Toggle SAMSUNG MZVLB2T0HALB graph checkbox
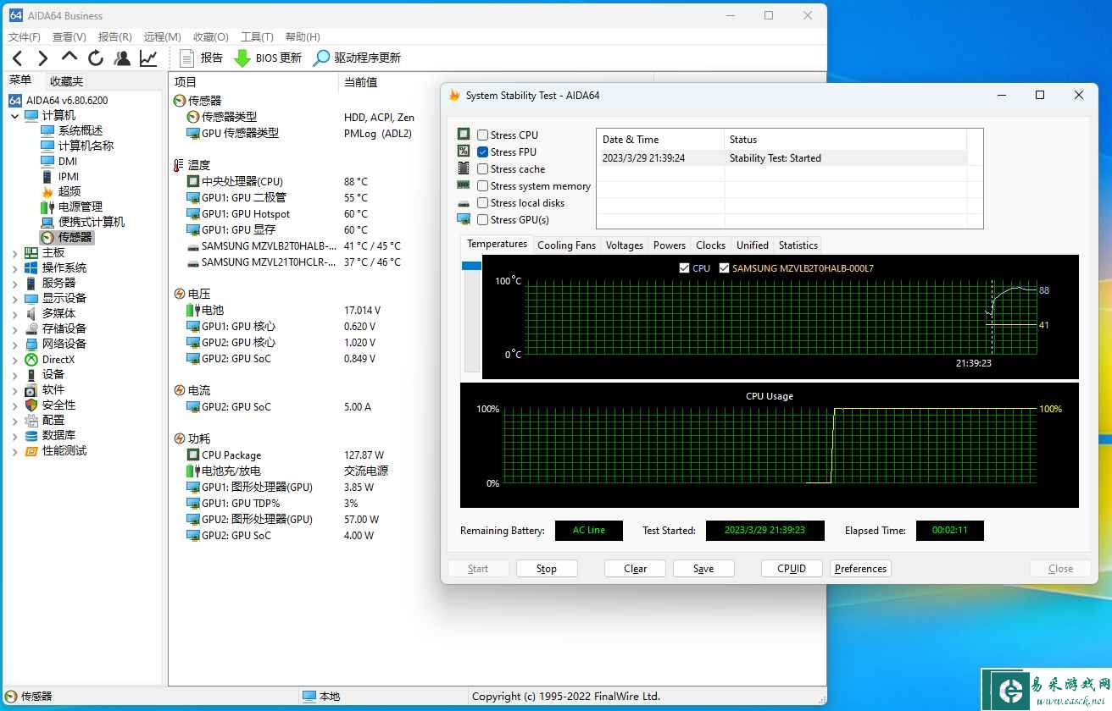The height and width of the screenshot is (711, 1112). click(x=724, y=267)
